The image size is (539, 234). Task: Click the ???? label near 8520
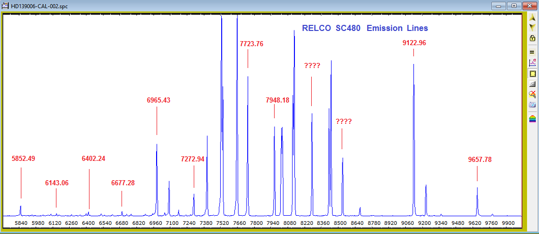[x=344, y=121]
